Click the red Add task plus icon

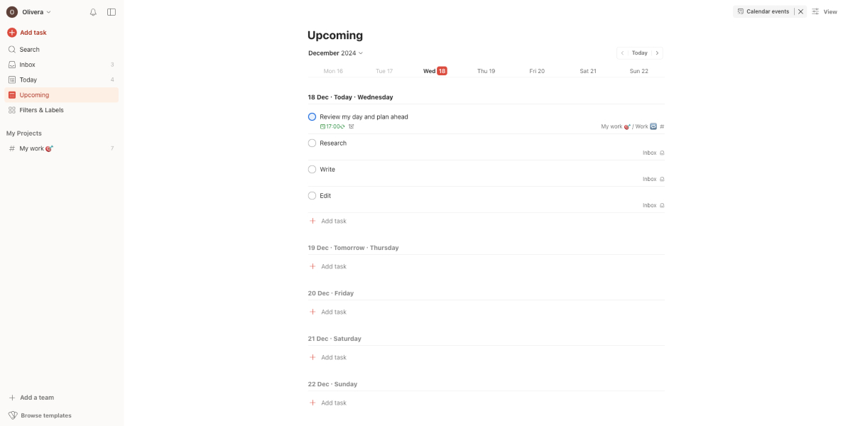pos(12,33)
